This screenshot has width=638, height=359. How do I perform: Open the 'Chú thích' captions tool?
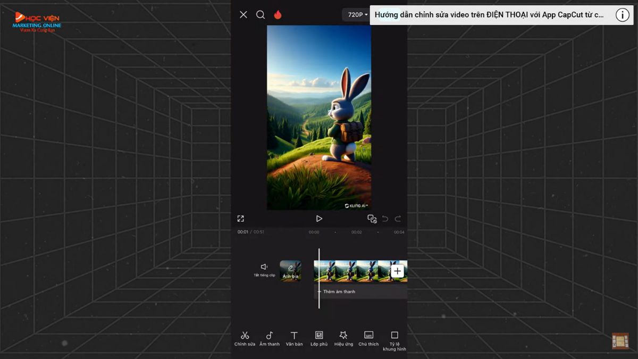pos(368,338)
